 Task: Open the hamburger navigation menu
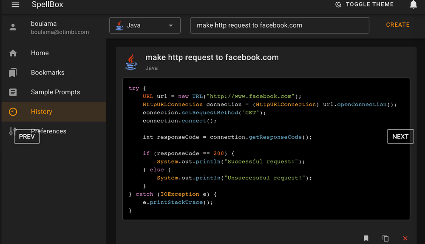point(15,4)
